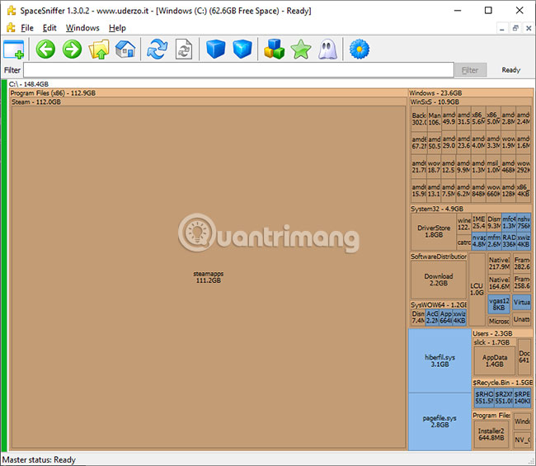Click the Filter button

coord(470,70)
